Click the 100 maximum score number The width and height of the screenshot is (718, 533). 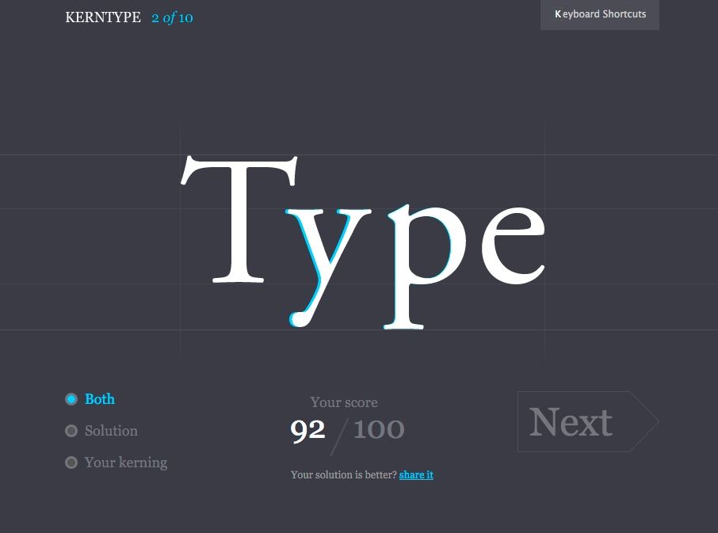[379, 430]
